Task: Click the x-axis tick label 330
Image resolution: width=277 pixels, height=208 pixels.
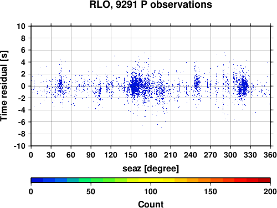Action: pyautogui.click(x=250, y=155)
